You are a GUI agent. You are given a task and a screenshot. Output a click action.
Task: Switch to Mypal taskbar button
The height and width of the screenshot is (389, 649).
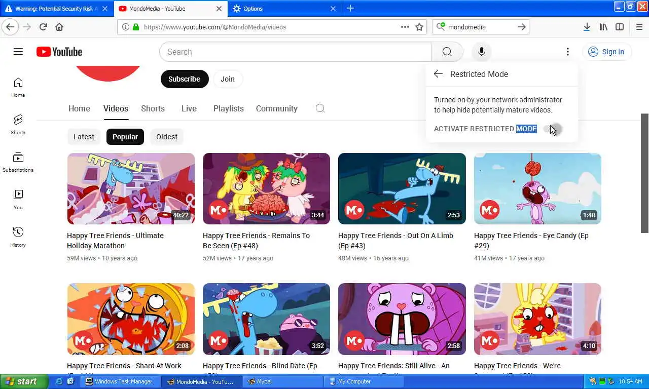tap(282, 381)
